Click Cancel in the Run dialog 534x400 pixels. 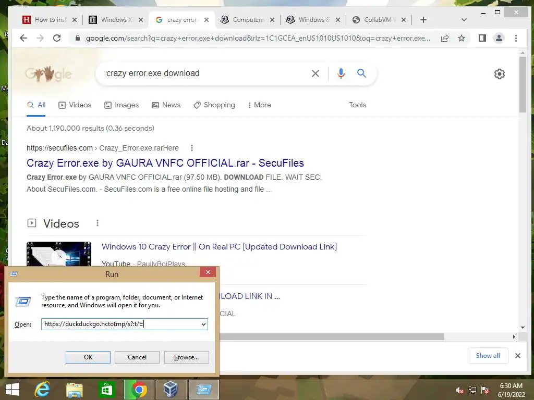click(137, 357)
